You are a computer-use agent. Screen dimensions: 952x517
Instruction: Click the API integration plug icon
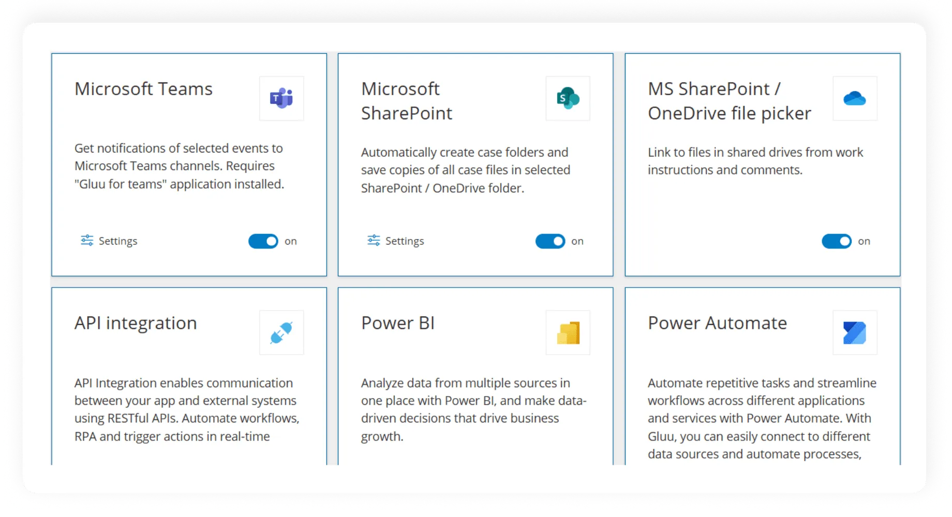(281, 332)
